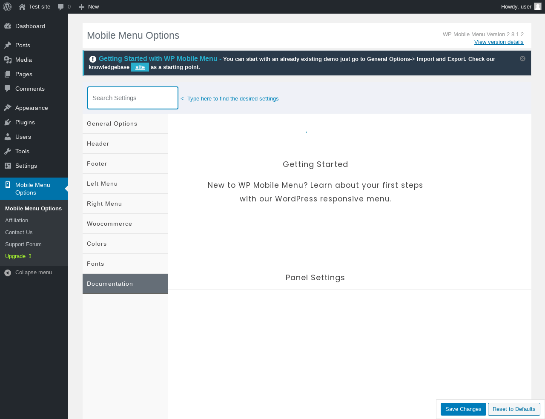
Task: Click the user avatar icon
Action: [538, 6]
